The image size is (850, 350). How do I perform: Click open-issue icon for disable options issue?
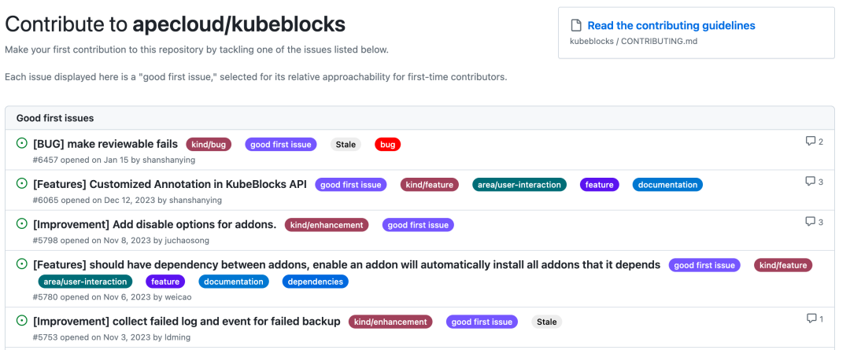click(x=22, y=223)
